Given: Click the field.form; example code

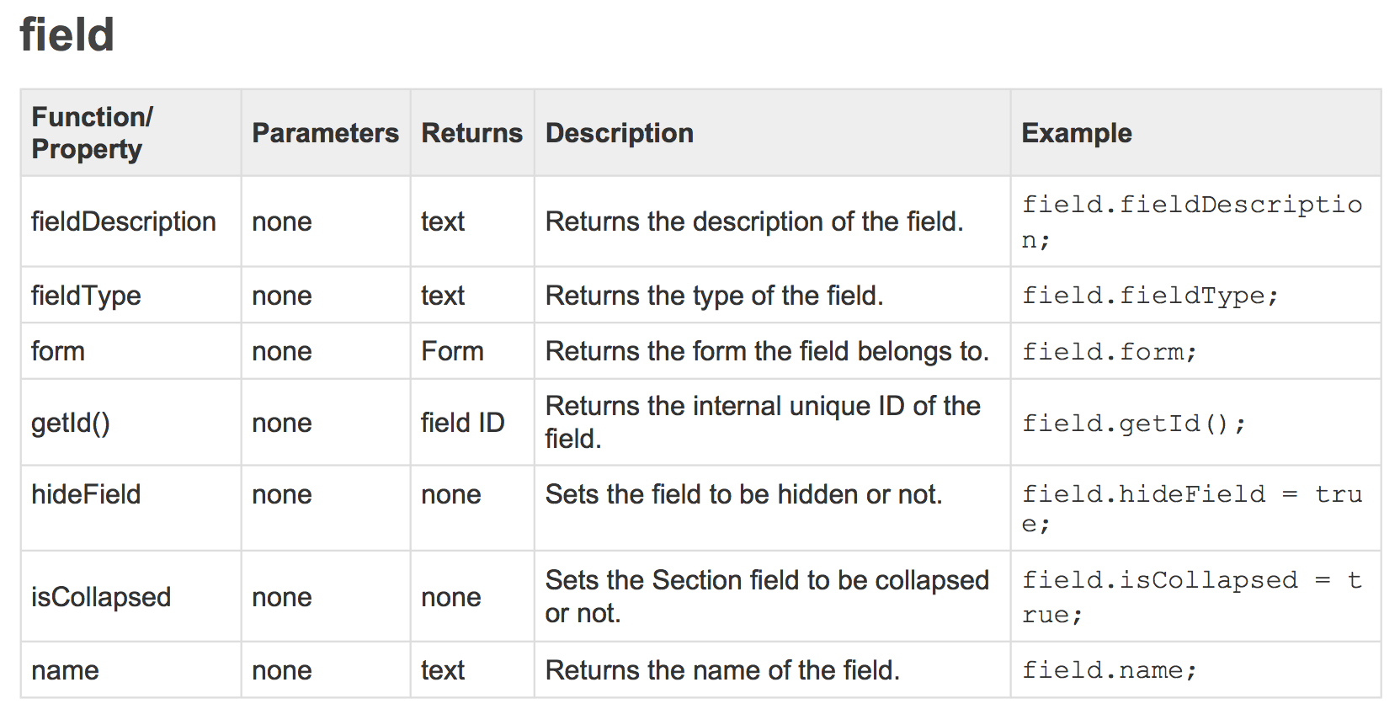Looking at the screenshot, I should (x=1109, y=351).
